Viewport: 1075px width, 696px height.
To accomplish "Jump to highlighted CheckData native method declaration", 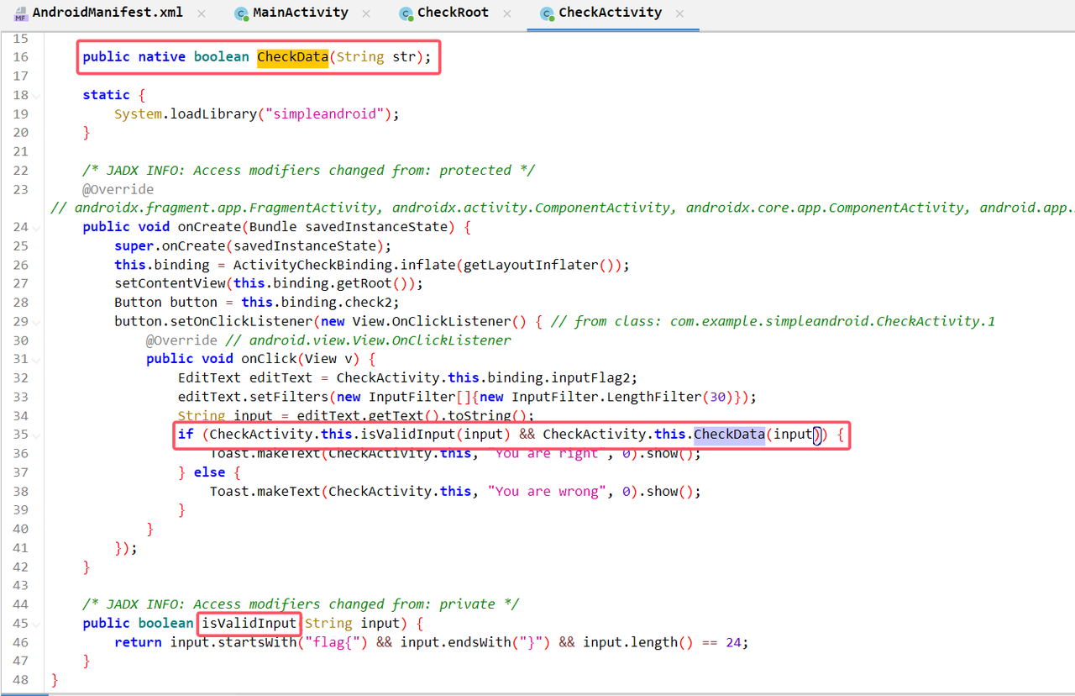I will (292, 57).
